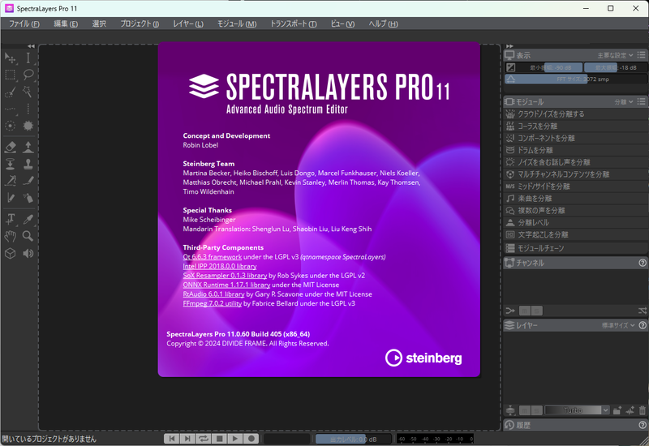Select the Magic wand tool
Image resolution: width=649 pixels, height=446 pixels.
point(28,92)
